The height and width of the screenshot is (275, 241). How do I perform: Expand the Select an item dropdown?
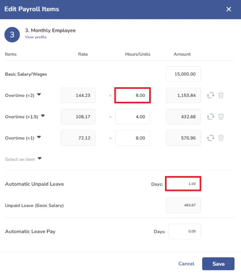click(23, 159)
